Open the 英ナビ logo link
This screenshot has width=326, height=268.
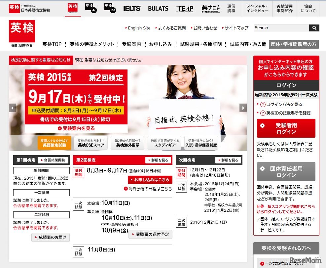(x=211, y=9)
